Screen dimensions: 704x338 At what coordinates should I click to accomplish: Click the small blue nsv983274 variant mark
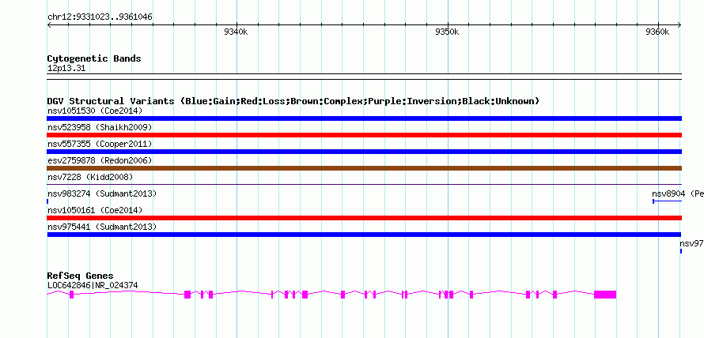click(47, 201)
